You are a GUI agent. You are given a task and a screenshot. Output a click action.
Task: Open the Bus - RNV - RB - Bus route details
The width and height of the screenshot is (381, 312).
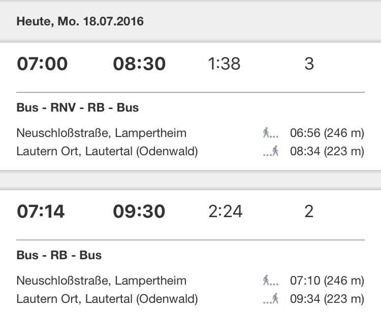click(x=78, y=108)
